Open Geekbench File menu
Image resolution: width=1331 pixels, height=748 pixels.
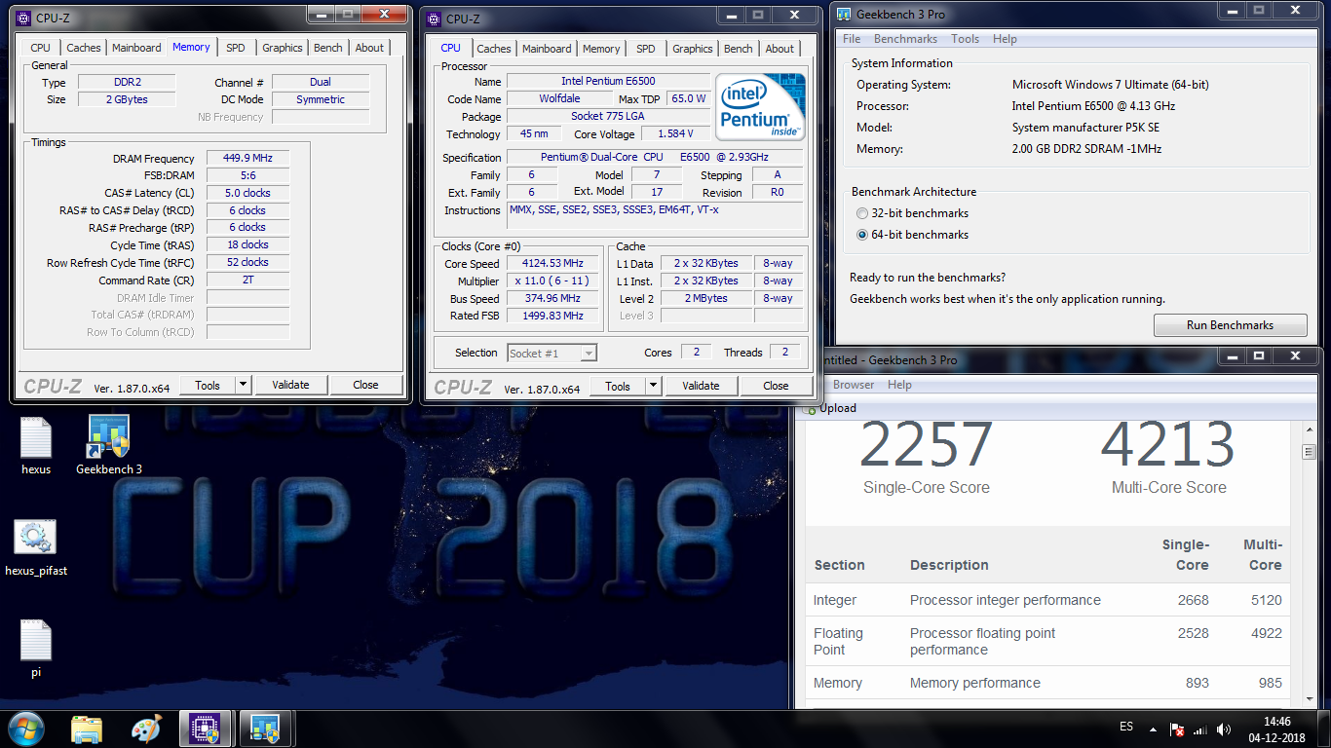(852, 39)
